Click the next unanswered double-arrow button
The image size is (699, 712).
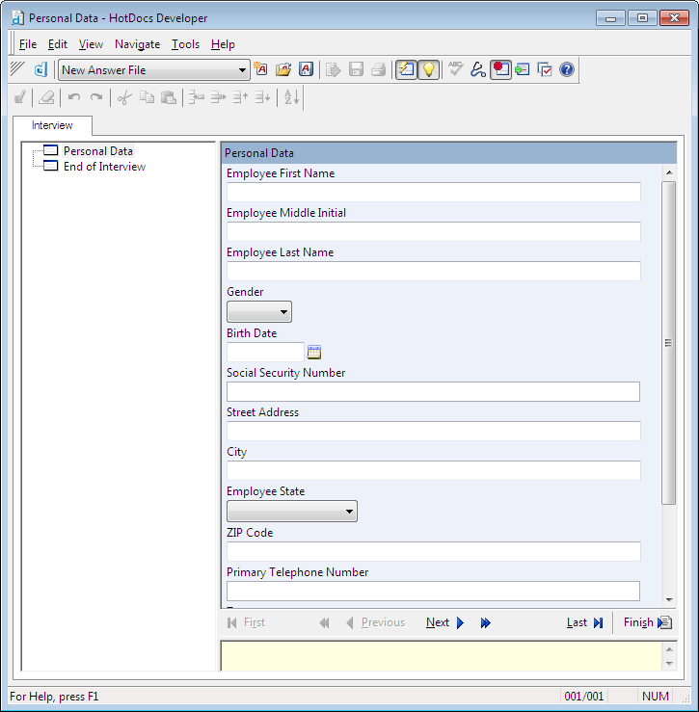click(485, 622)
